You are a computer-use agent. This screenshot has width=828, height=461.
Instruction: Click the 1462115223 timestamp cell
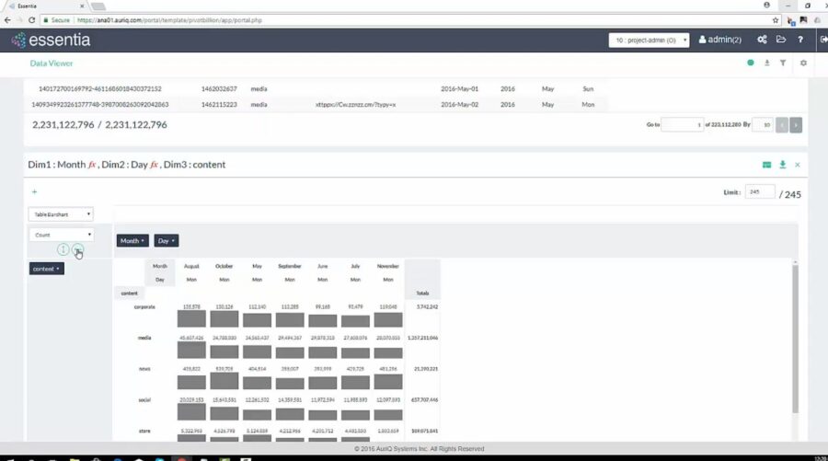pyautogui.click(x=219, y=105)
